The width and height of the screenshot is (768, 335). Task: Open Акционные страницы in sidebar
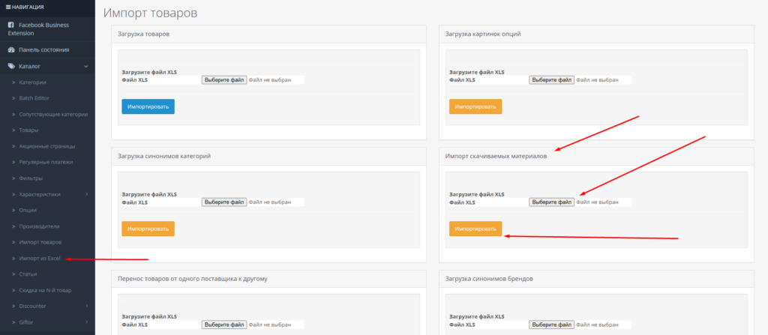(46, 146)
